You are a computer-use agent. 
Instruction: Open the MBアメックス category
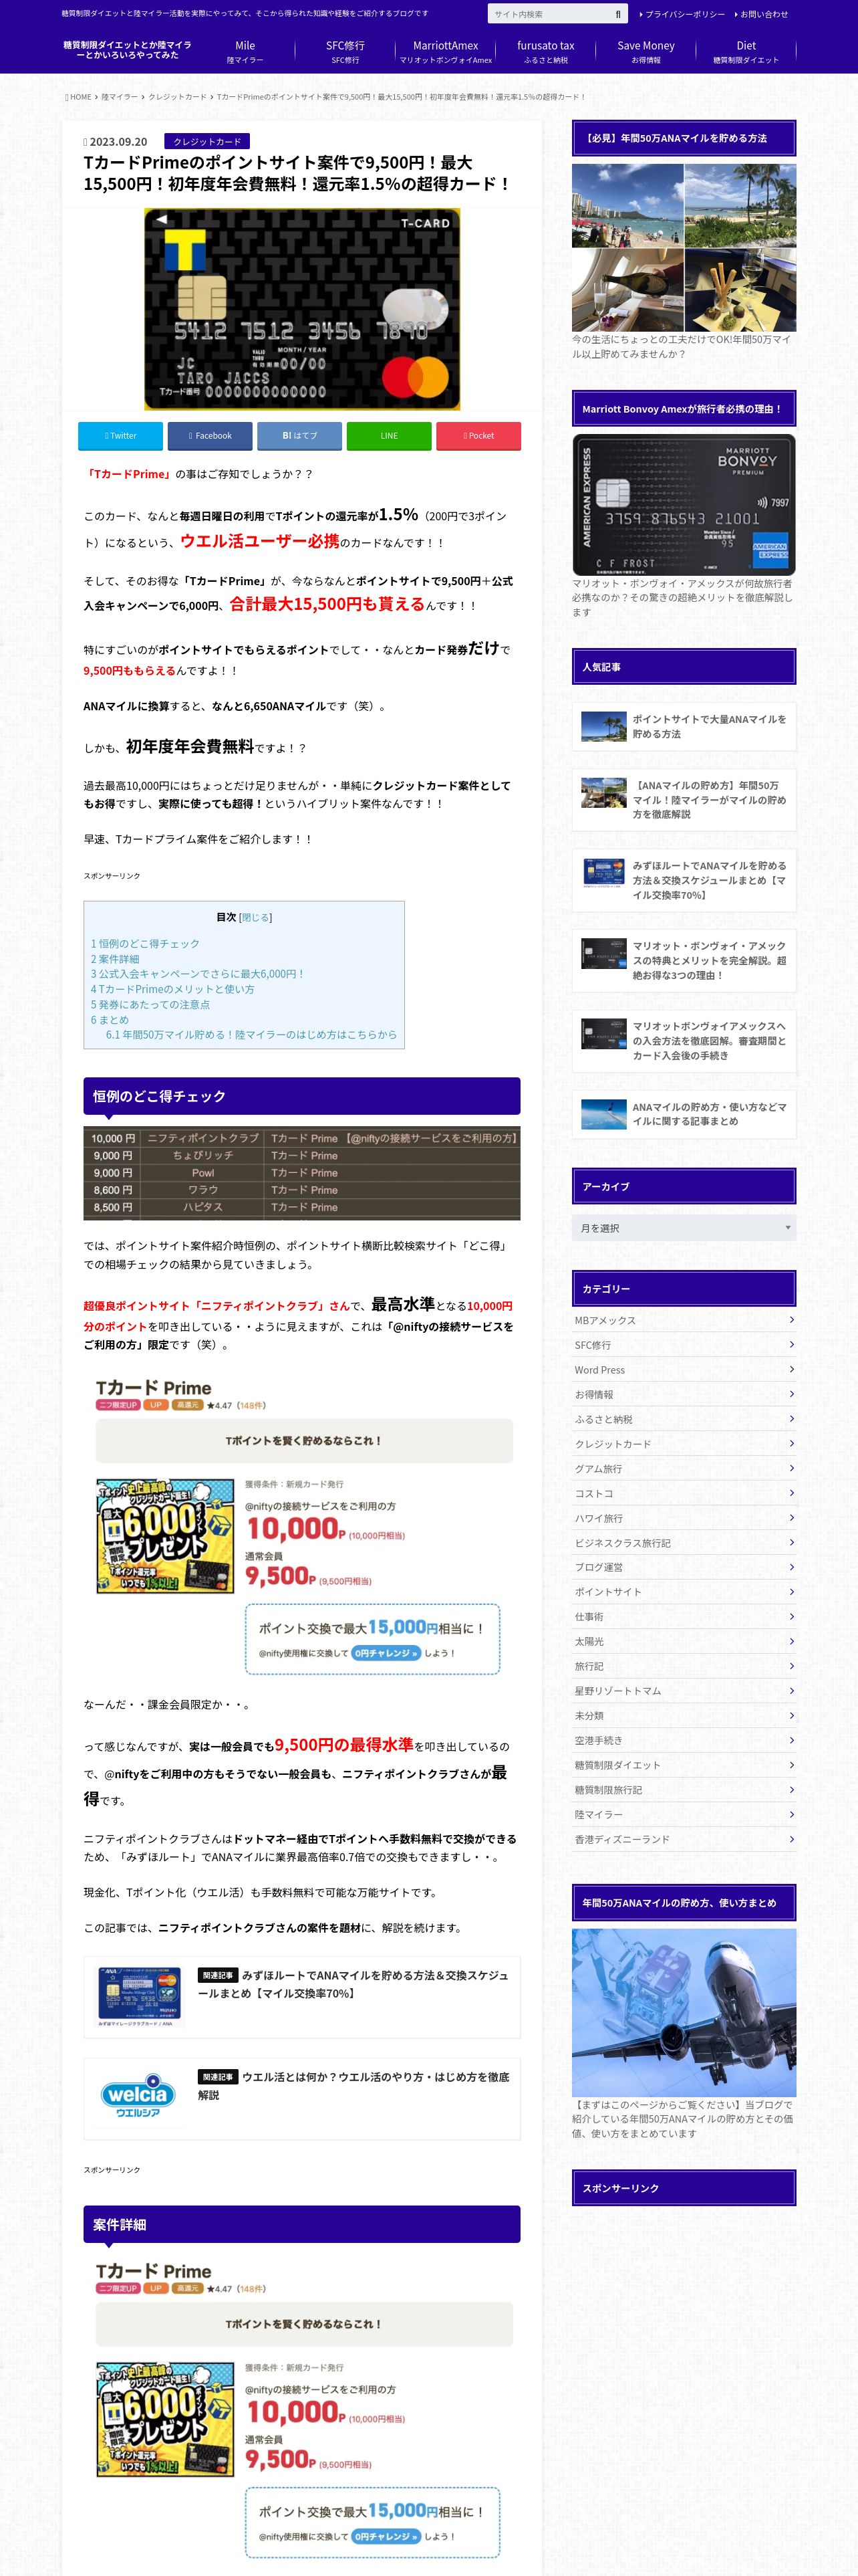pos(684,1320)
